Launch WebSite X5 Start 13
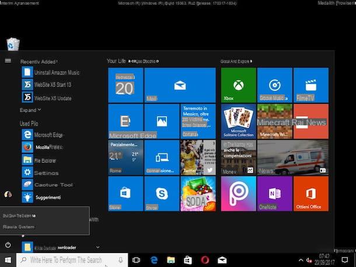This screenshot has height=267, width=356. (x=46, y=85)
